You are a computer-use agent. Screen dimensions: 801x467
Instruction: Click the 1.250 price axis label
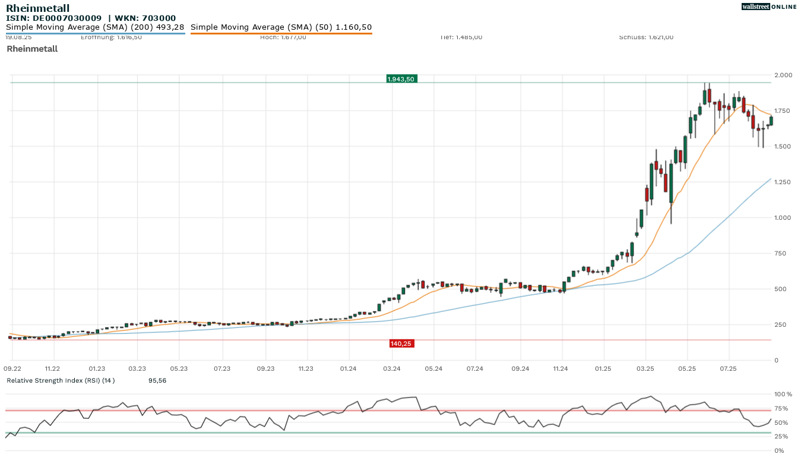point(783,182)
